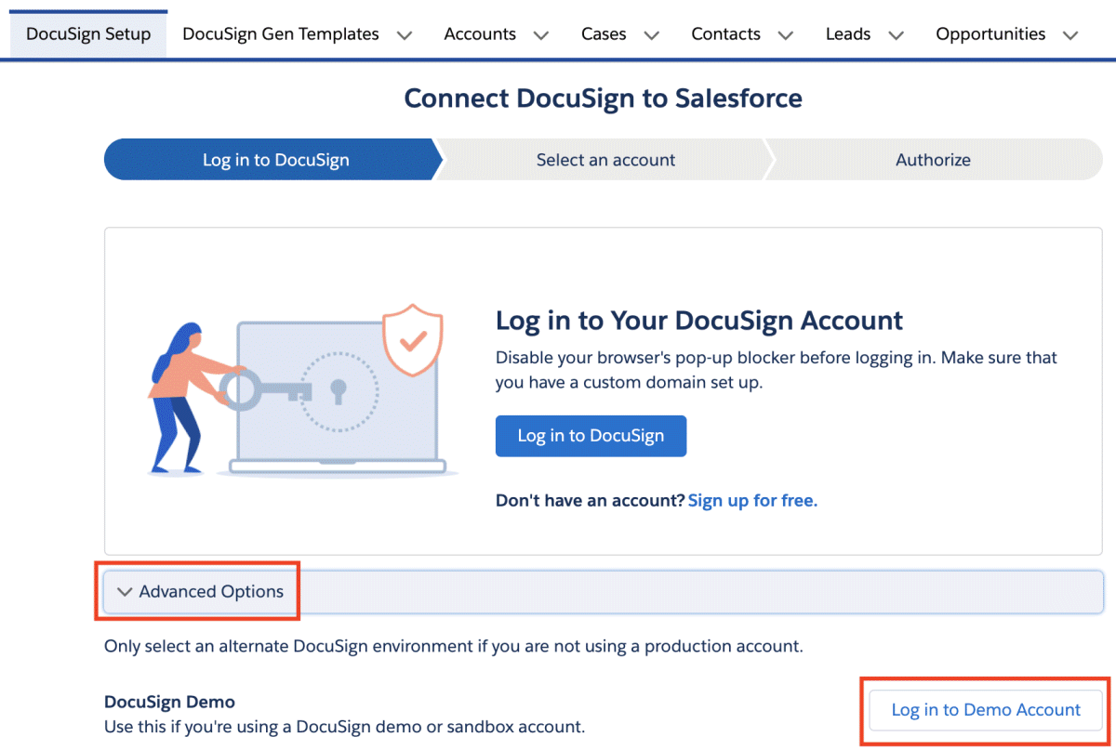Click the 'Only select an alternate DocuSign environment' note

pyautogui.click(x=453, y=646)
